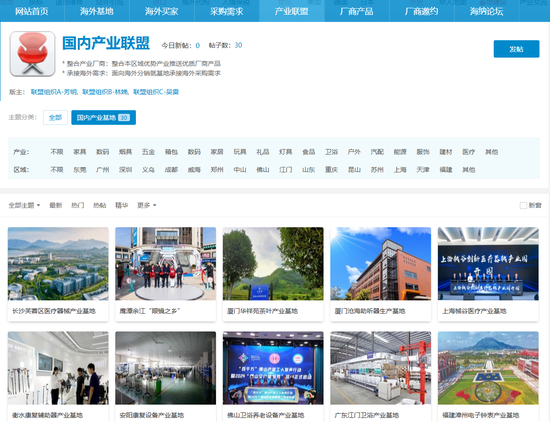The image size is (550, 422).
Task: Go to 海外买家 in top navigation
Action: [x=162, y=11]
